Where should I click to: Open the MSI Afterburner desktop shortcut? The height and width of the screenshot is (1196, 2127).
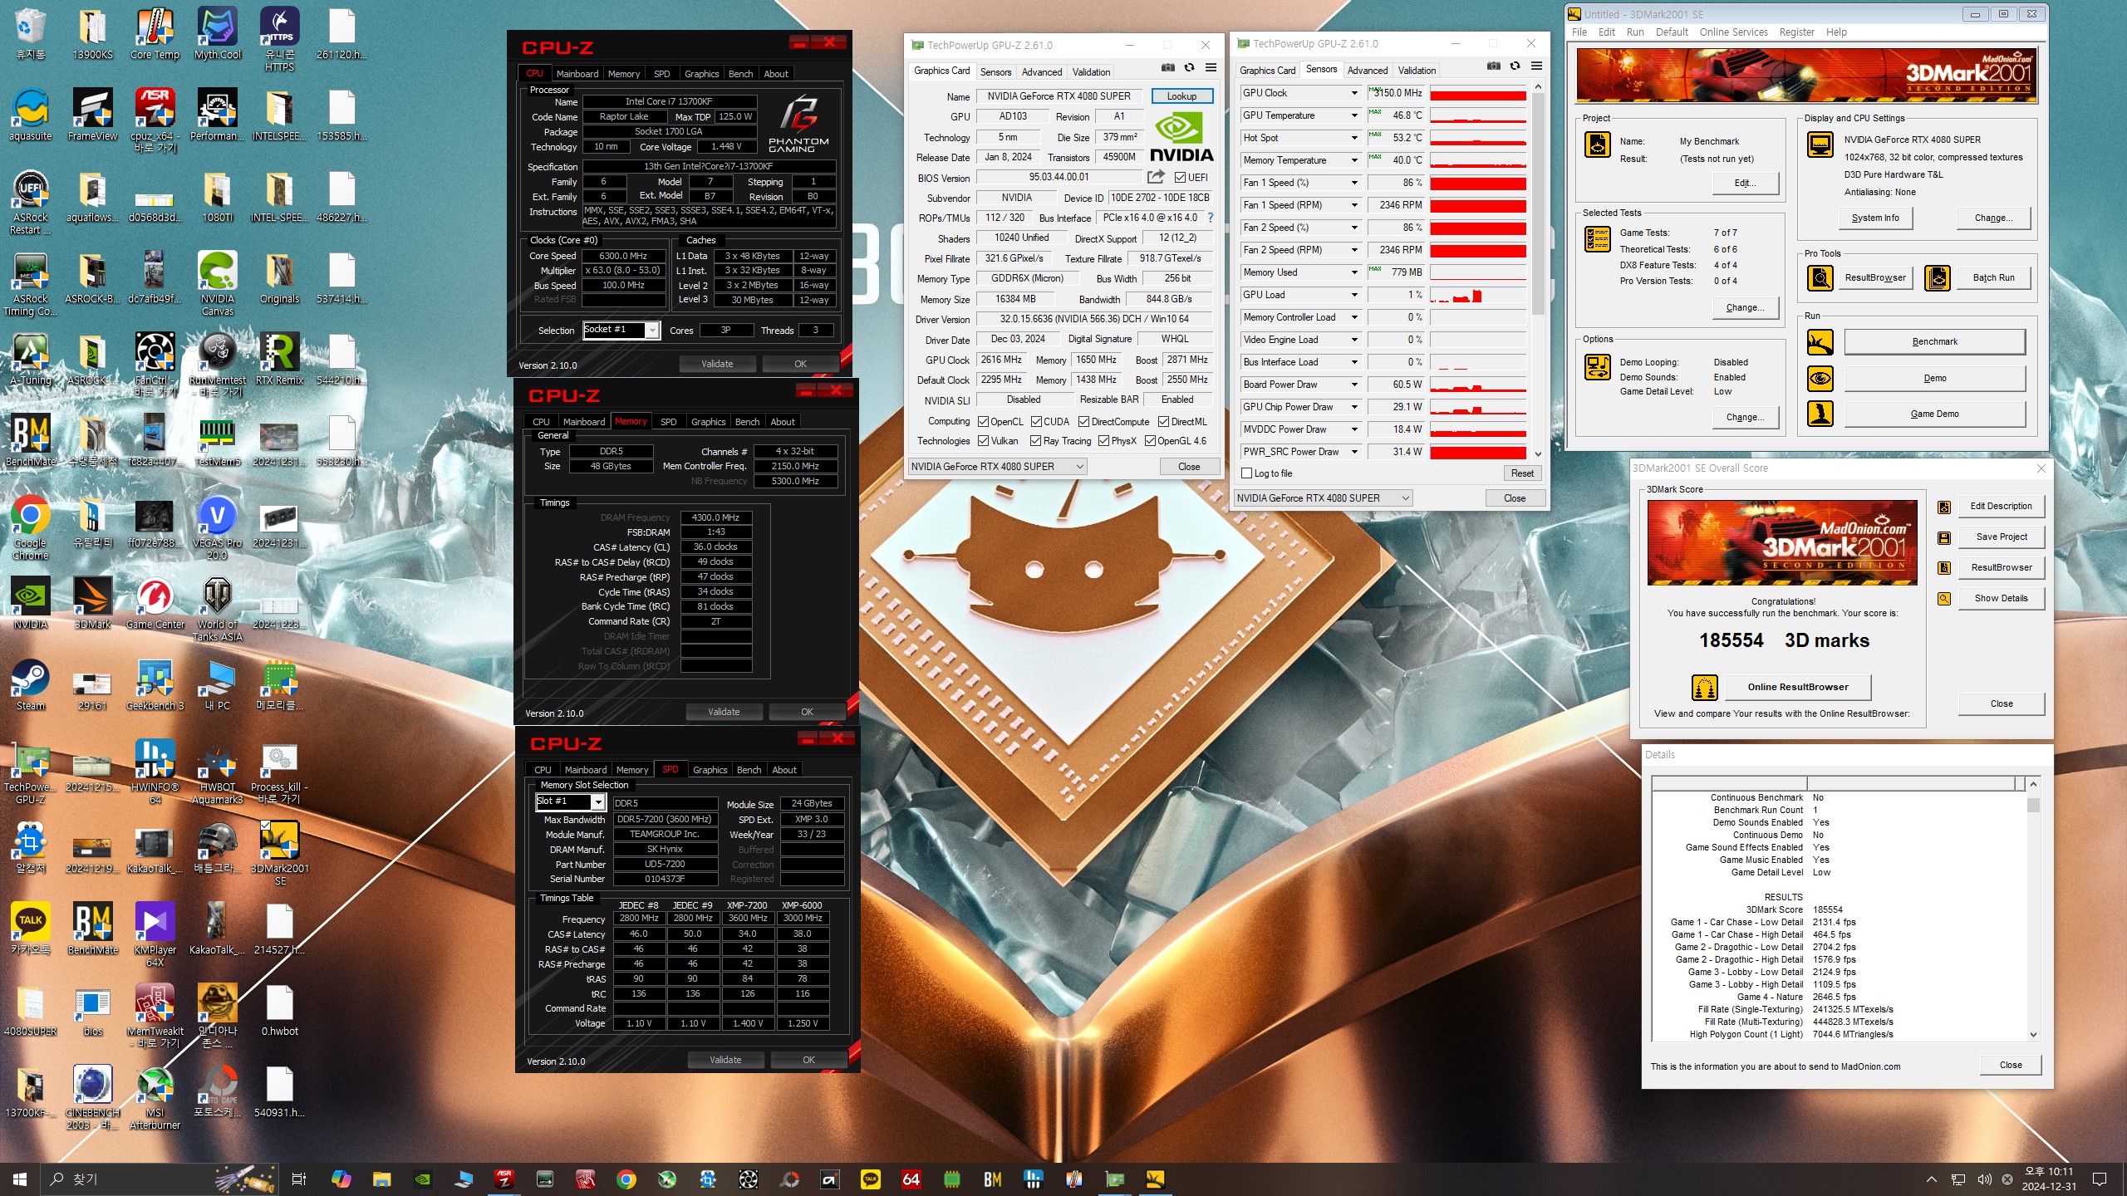(x=155, y=1098)
